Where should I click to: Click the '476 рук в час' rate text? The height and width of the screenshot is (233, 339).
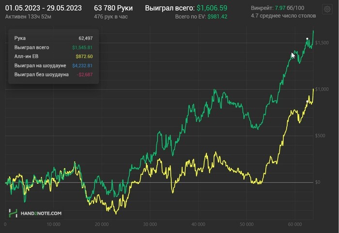click(x=111, y=16)
